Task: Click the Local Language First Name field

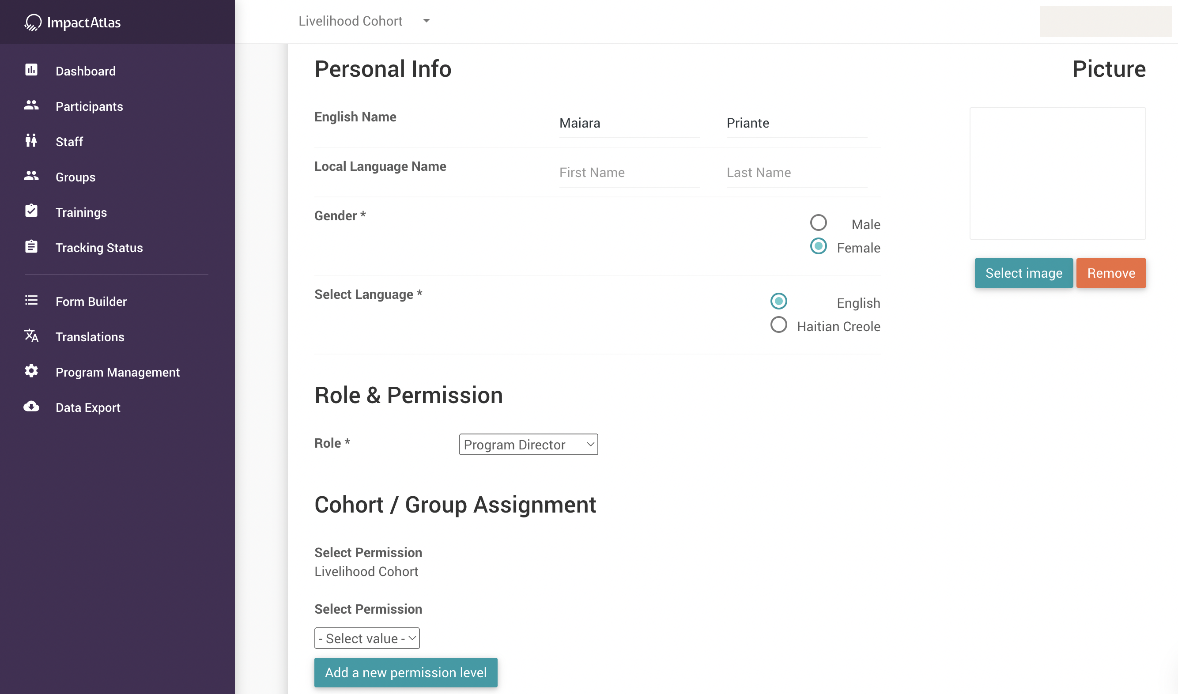Action: (x=629, y=173)
